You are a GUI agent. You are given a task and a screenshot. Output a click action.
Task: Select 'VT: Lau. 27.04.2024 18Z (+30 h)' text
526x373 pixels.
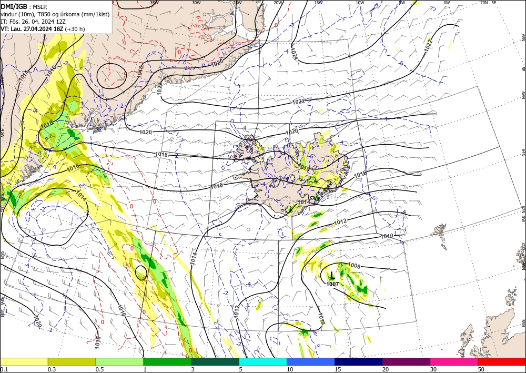(x=43, y=29)
